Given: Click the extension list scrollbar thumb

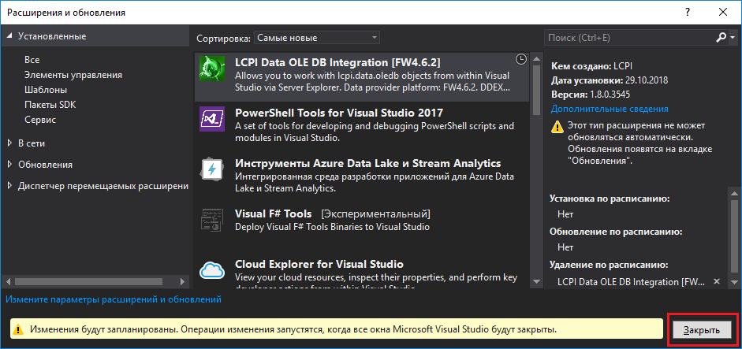Looking at the screenshot, I should pyautogui.click(x=536, y=90).
